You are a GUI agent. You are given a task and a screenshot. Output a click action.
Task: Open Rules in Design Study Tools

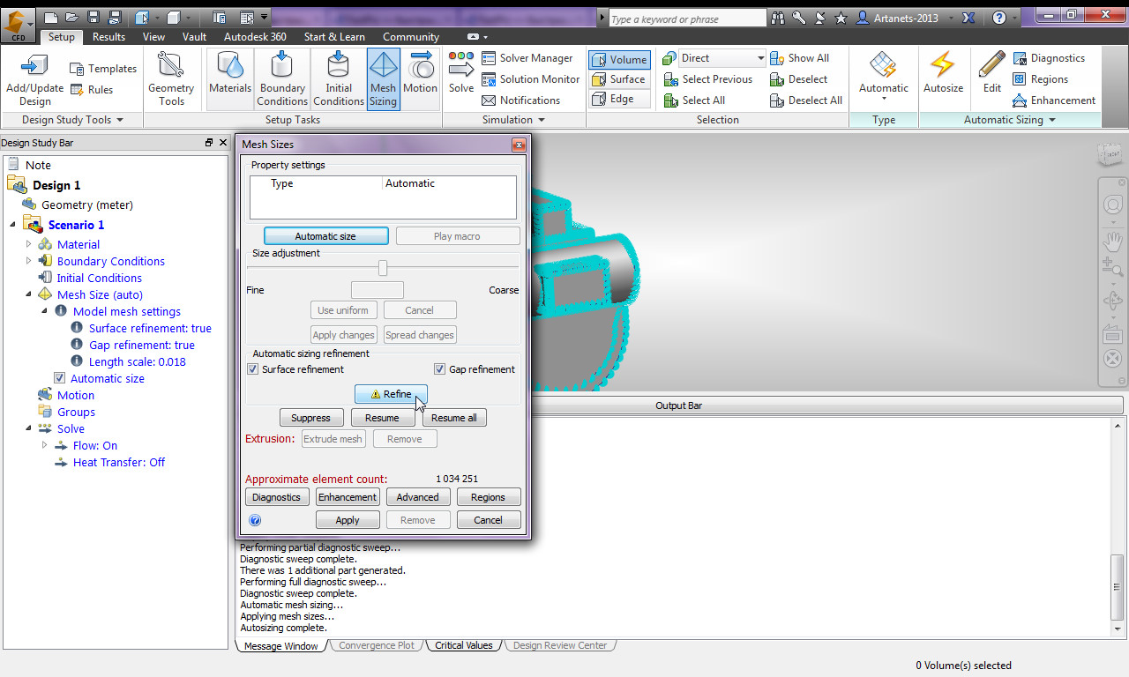[92, 90]
